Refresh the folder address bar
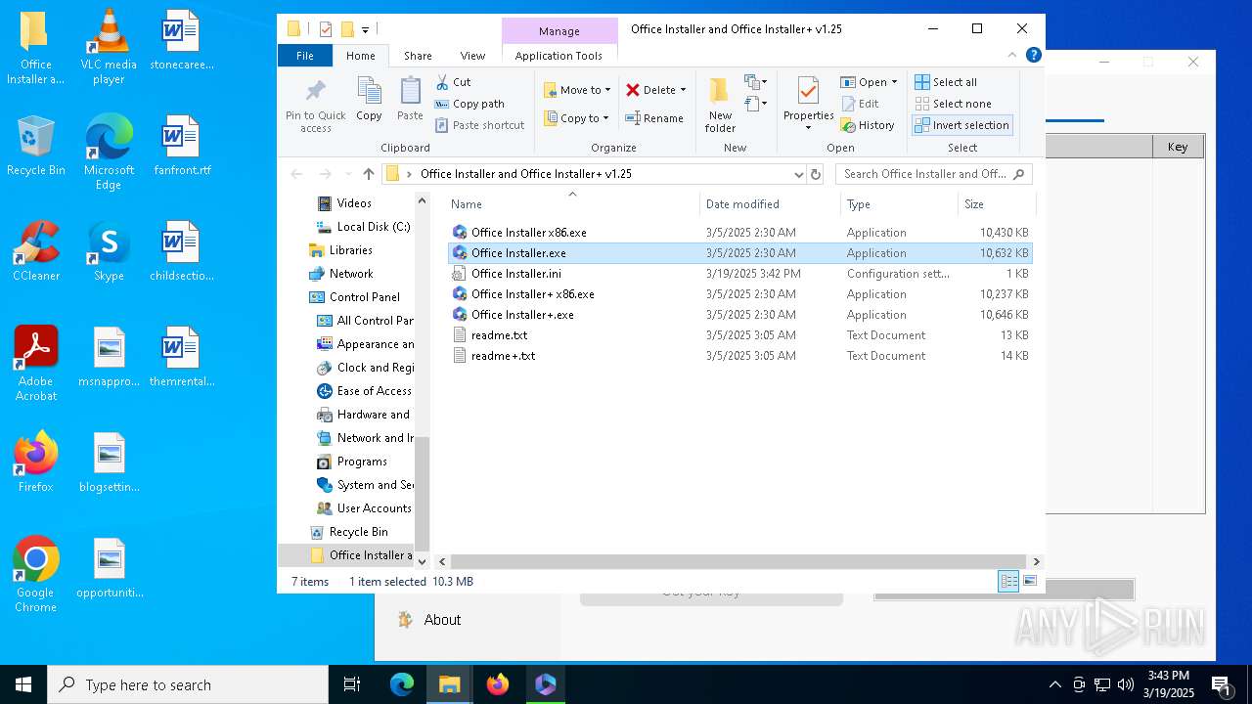1252x704 pixels. (x=816, y=174)
